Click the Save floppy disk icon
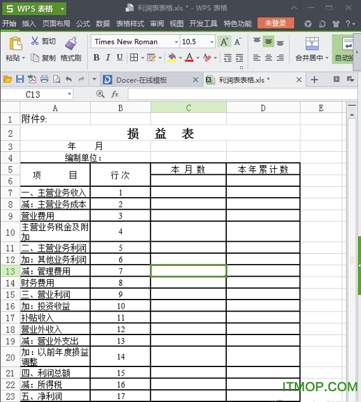Viewport: 361px width, 402px height. [x=20, y=79]
